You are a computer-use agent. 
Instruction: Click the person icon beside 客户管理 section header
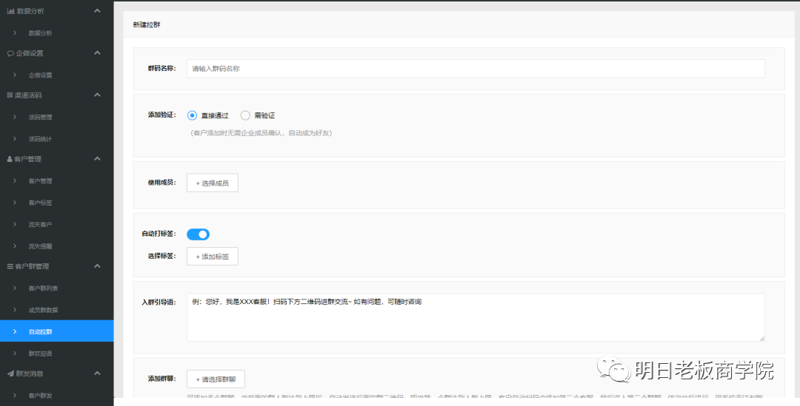tap(10, 159)
